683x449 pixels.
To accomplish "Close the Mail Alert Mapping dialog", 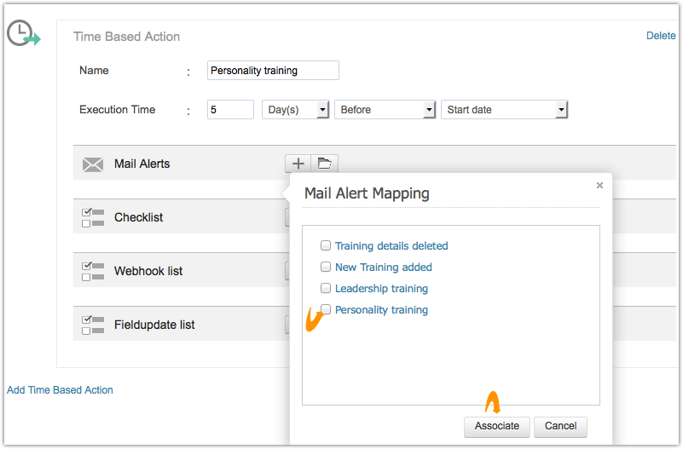I will coord(599,185).
